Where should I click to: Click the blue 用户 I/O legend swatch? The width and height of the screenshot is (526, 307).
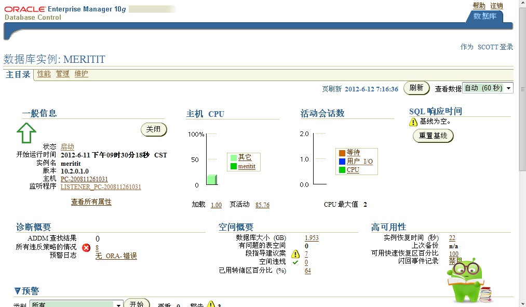342,162
